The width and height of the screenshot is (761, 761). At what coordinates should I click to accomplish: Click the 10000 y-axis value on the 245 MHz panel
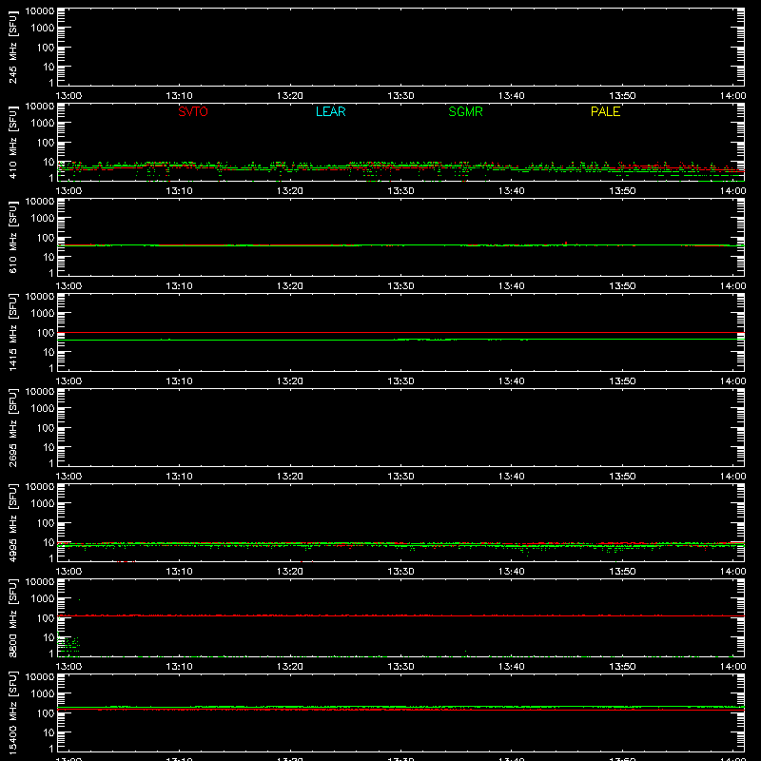(40, 11)
